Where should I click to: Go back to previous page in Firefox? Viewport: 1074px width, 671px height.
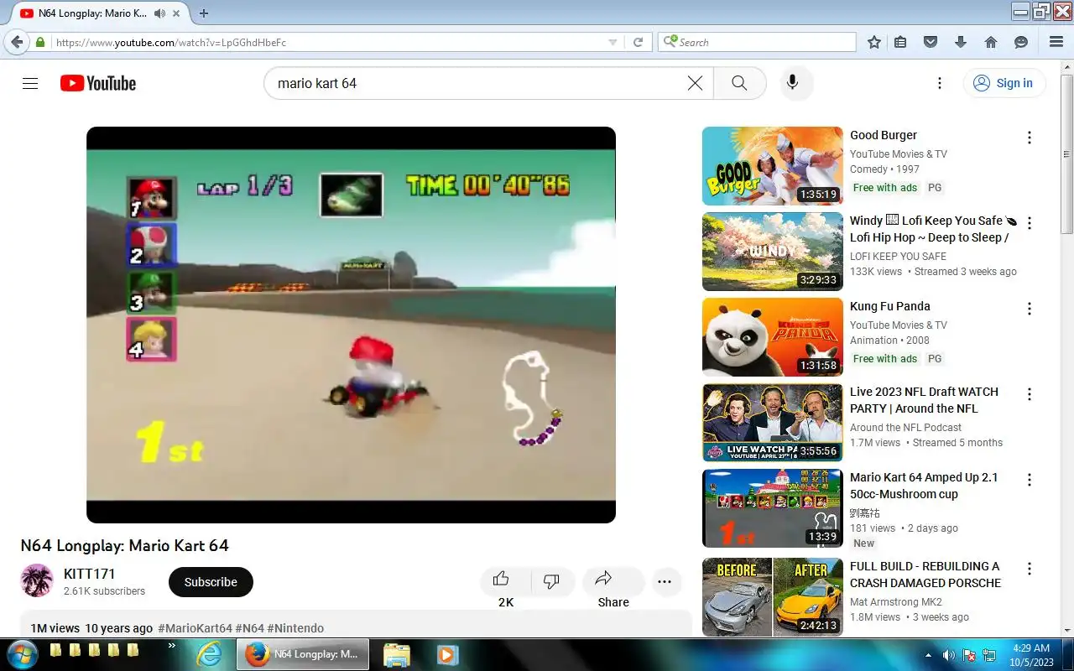click(x=17, y=42)
